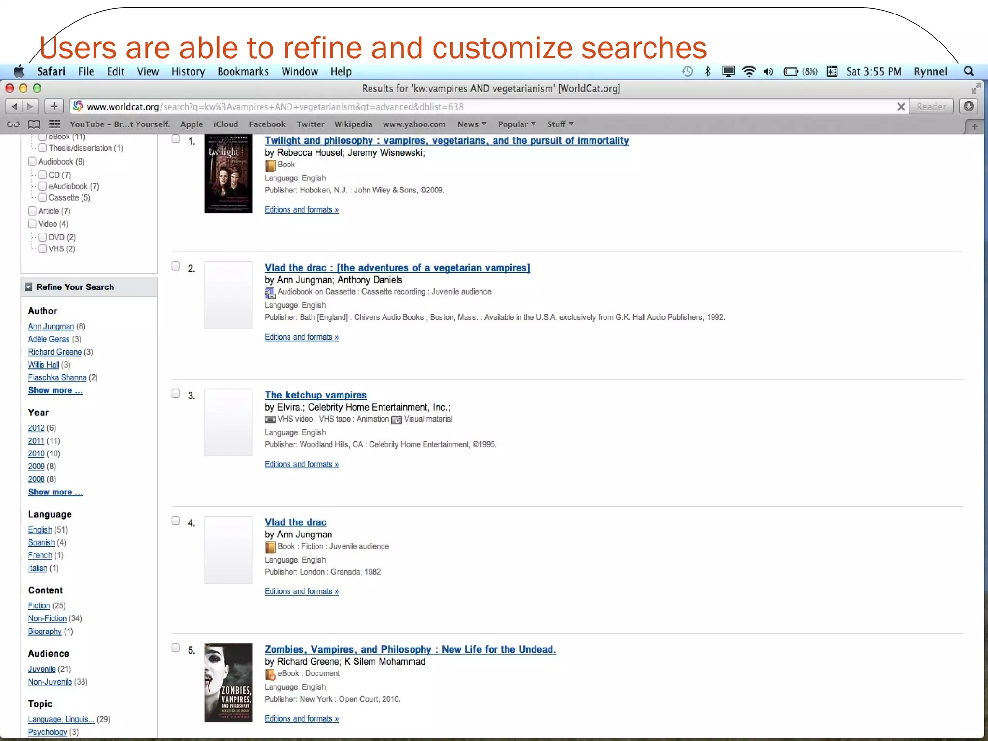The width and height of the screenshot is (988, 741).
Task: Tick the eAudiobook checkbox
Action: (x=42, y=186)
